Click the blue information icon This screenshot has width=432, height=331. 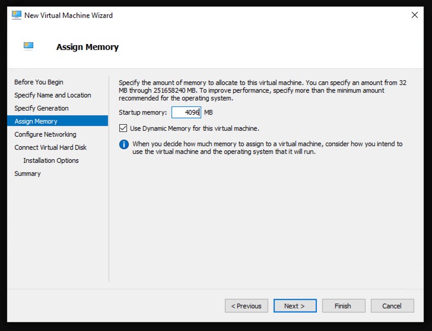[123, 144]
